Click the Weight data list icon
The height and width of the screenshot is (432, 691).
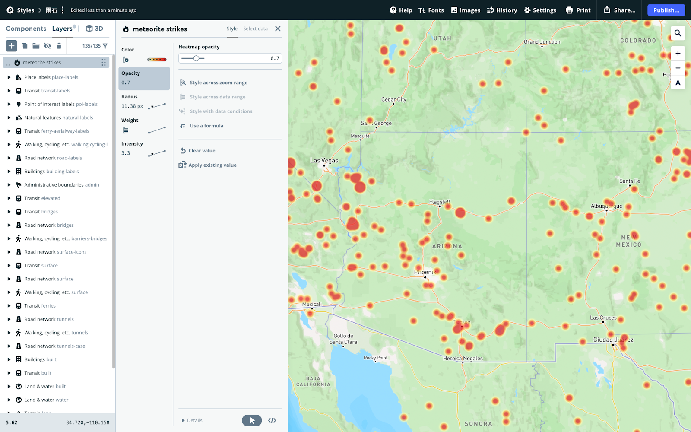(x=126, y=130)
